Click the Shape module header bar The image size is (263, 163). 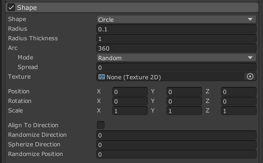coord(132,8)
